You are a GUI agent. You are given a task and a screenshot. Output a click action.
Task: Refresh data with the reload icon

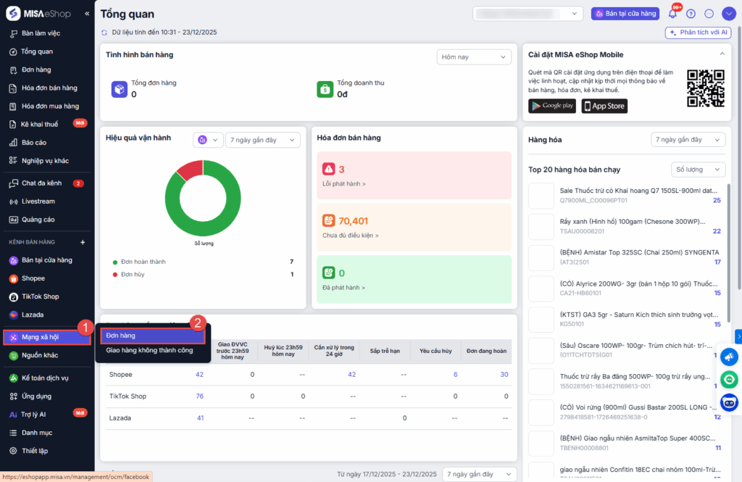point(104,33)
